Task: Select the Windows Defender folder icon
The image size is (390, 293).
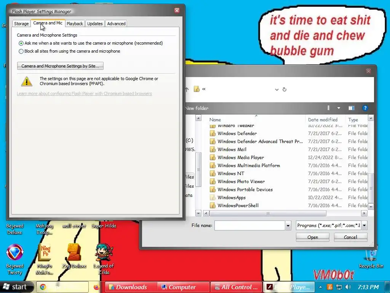Action: tap(213, 133)
